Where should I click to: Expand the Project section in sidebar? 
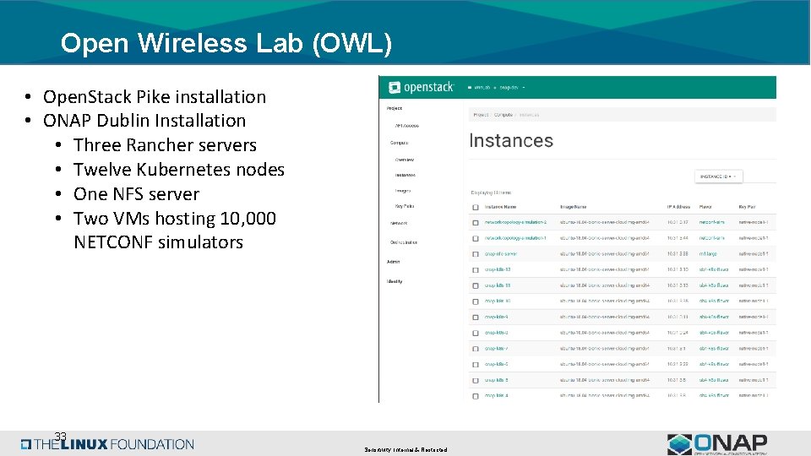click(395, 109)
